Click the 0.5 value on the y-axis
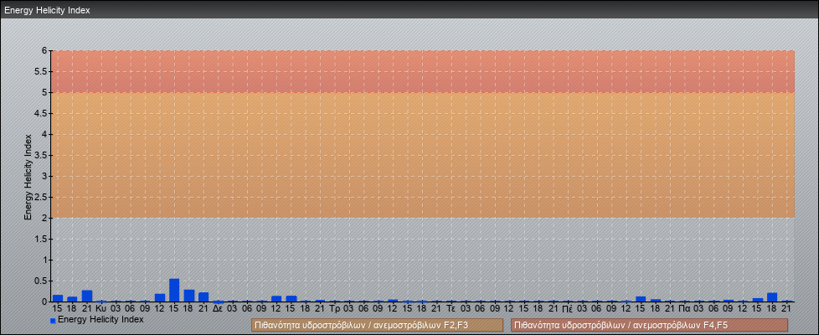 click(x=42, y=281)
